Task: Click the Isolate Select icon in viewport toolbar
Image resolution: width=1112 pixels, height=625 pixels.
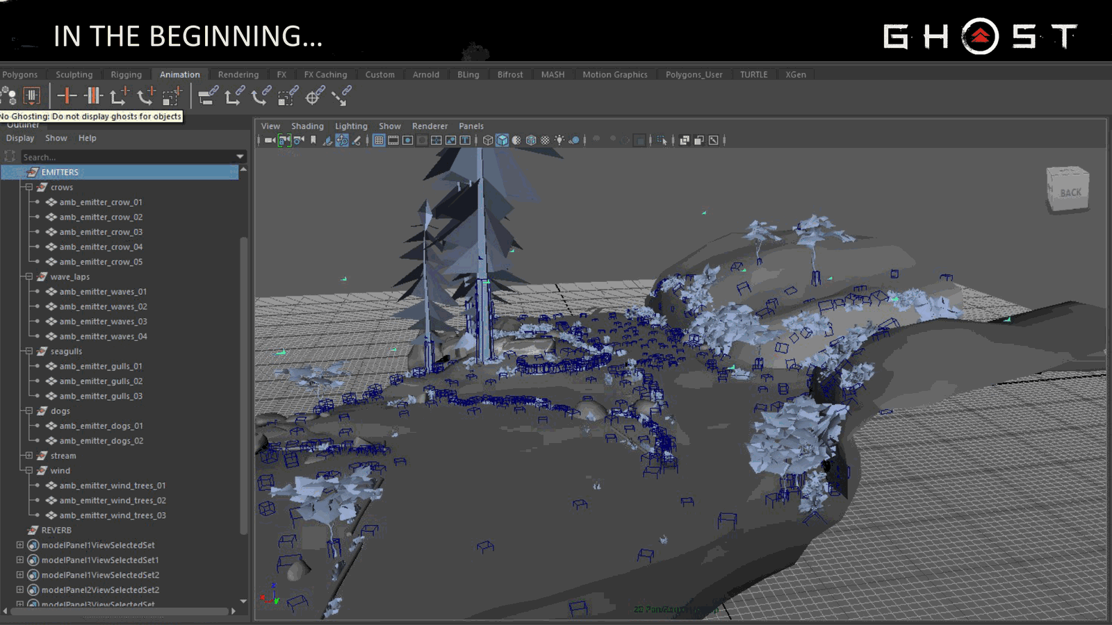Action: click(x=662, y=140)
